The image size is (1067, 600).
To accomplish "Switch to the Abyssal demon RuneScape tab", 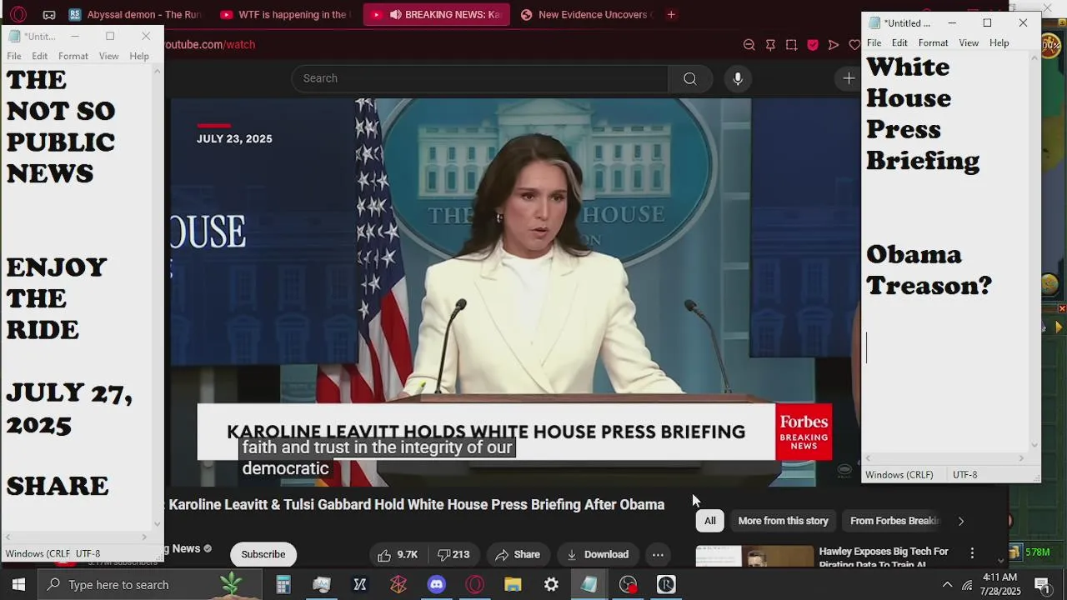I will coord(135,14).
